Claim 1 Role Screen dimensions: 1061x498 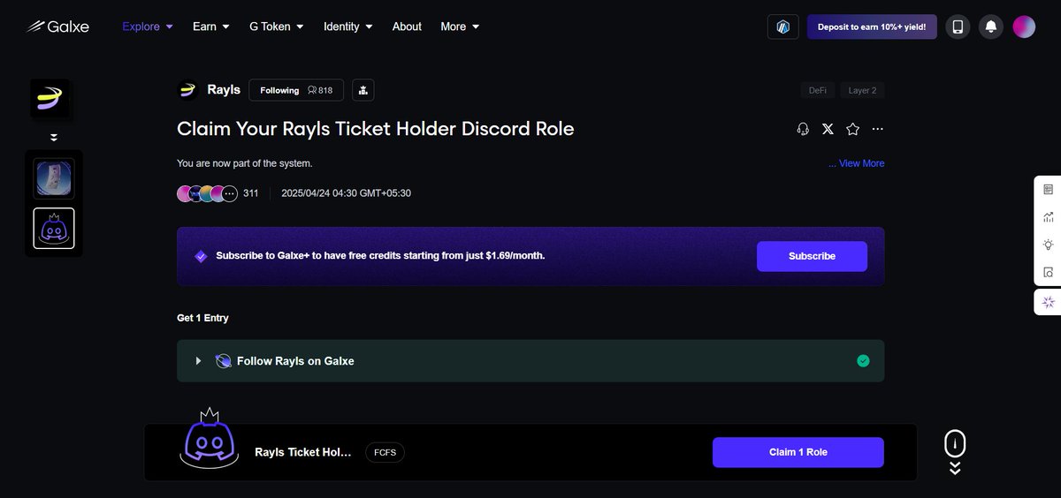click(x=798, y=452)
